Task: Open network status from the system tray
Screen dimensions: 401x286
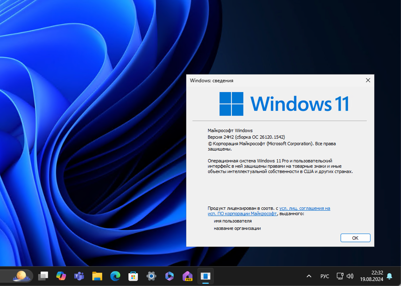Action: point(340,276)
